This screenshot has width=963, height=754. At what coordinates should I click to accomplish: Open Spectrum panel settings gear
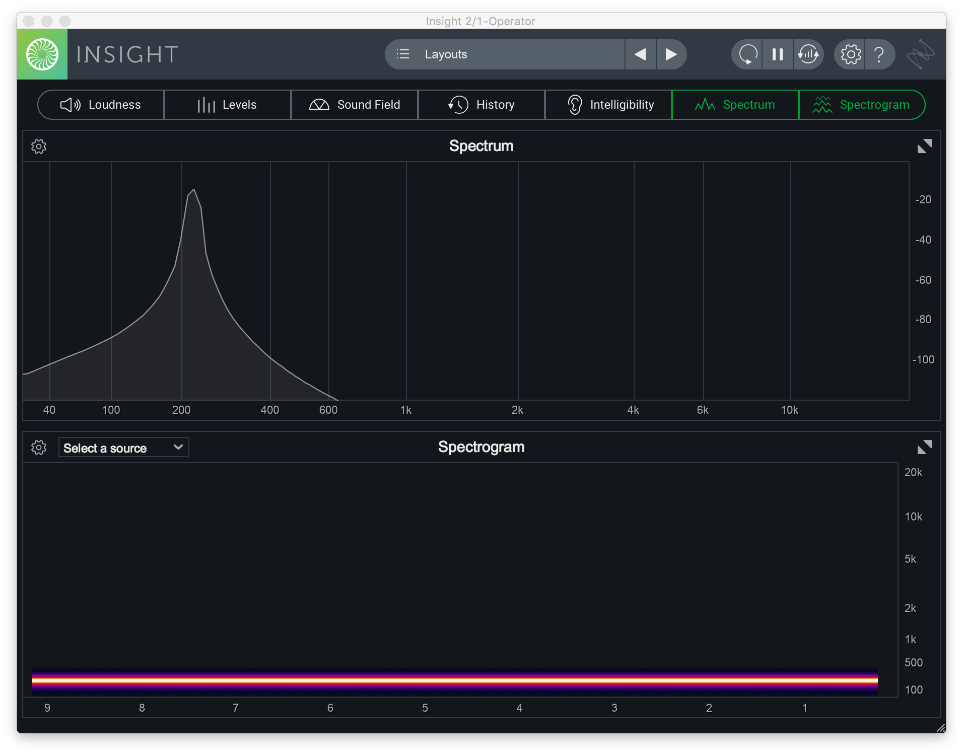coord(39,146)
